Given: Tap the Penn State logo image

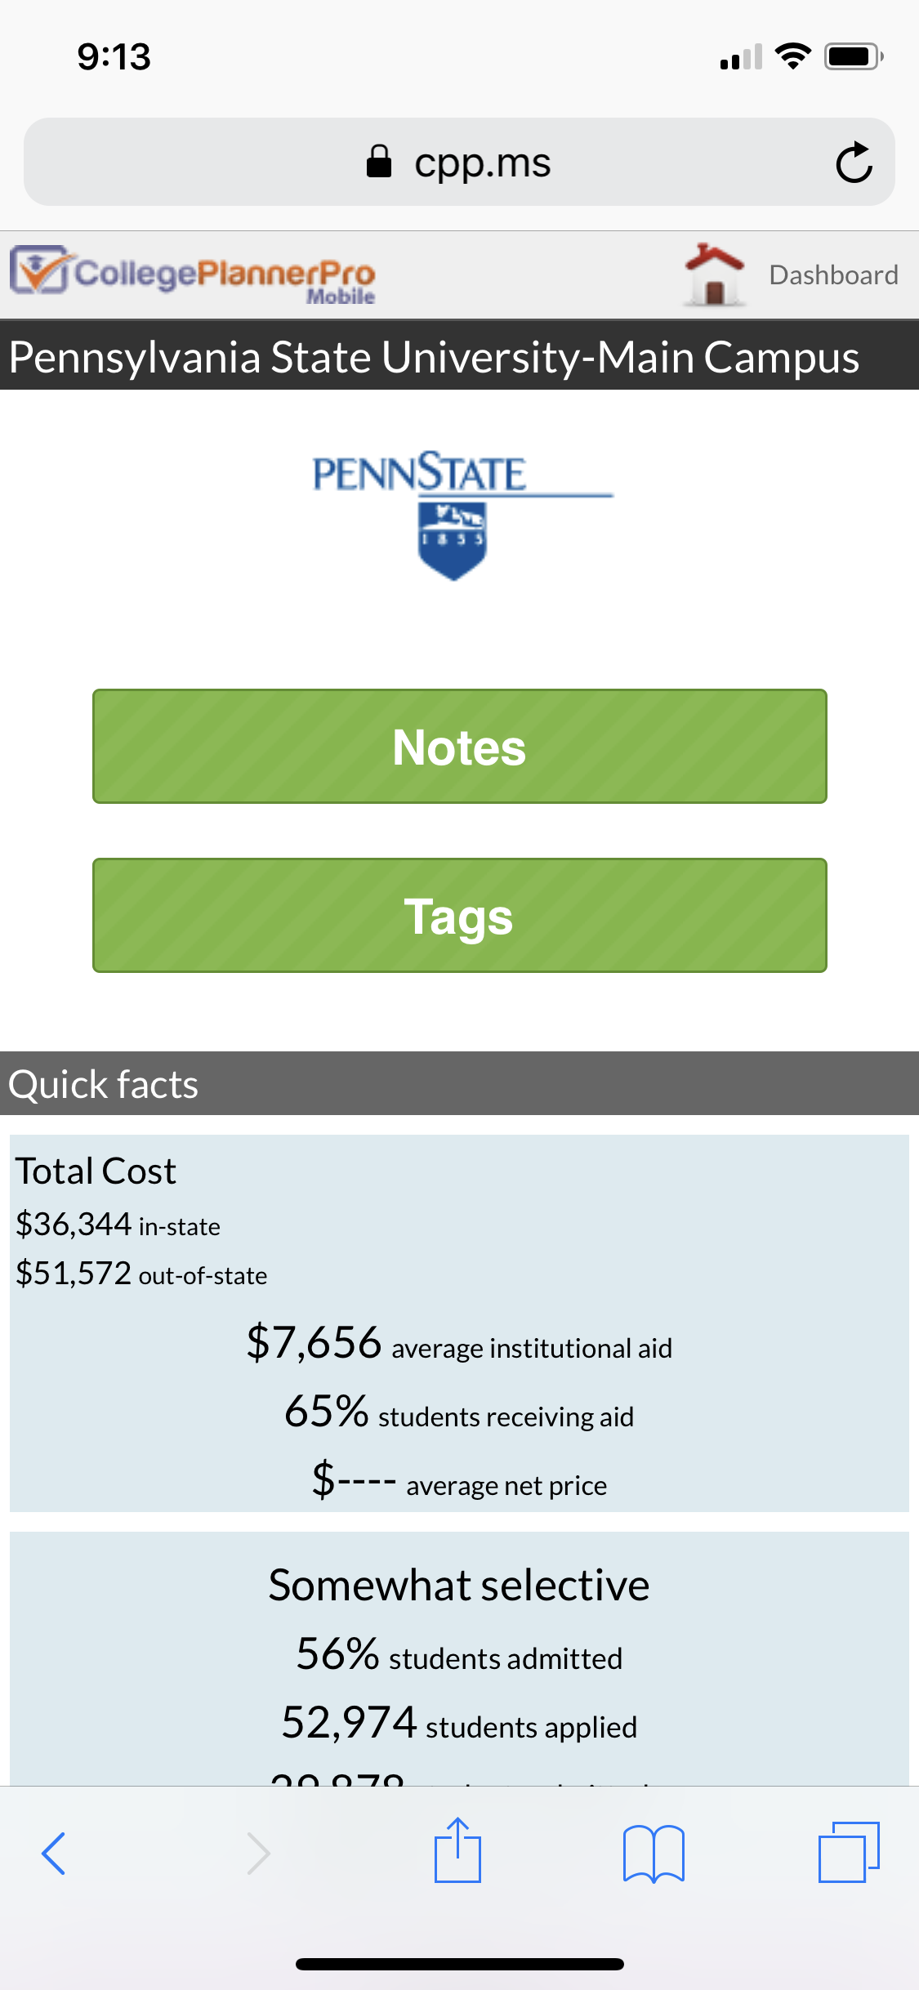Looking at the screenshot, I should tap(462, 515).
